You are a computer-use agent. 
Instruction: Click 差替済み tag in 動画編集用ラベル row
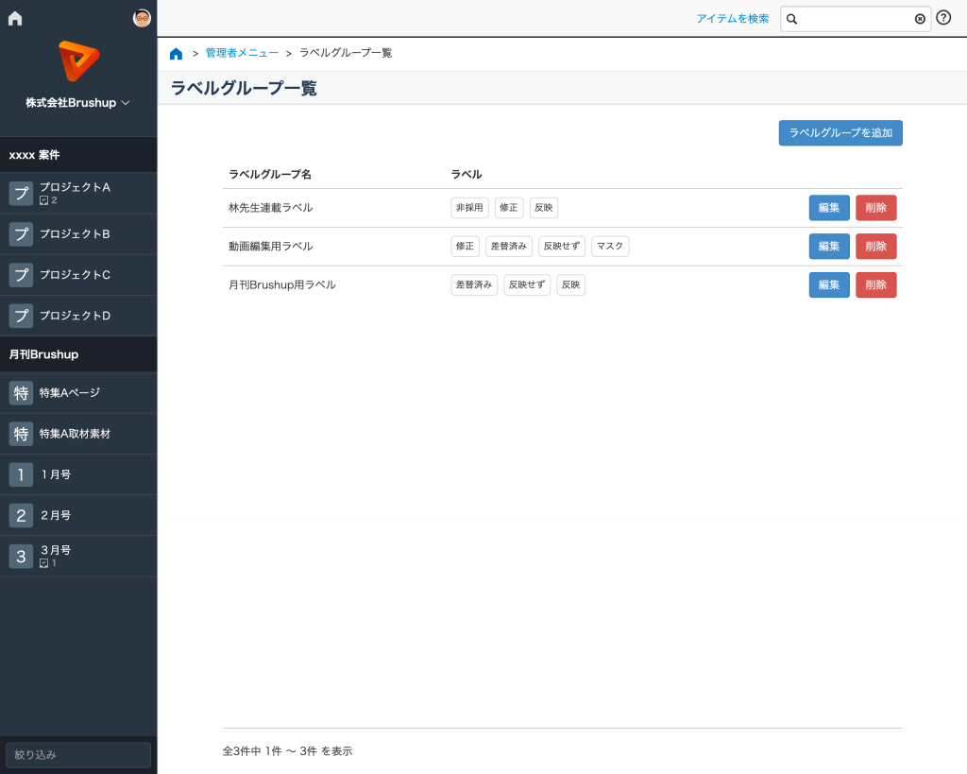coord(509,247)
